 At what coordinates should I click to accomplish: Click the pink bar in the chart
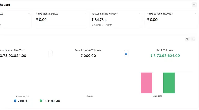(x=146, y=83)
